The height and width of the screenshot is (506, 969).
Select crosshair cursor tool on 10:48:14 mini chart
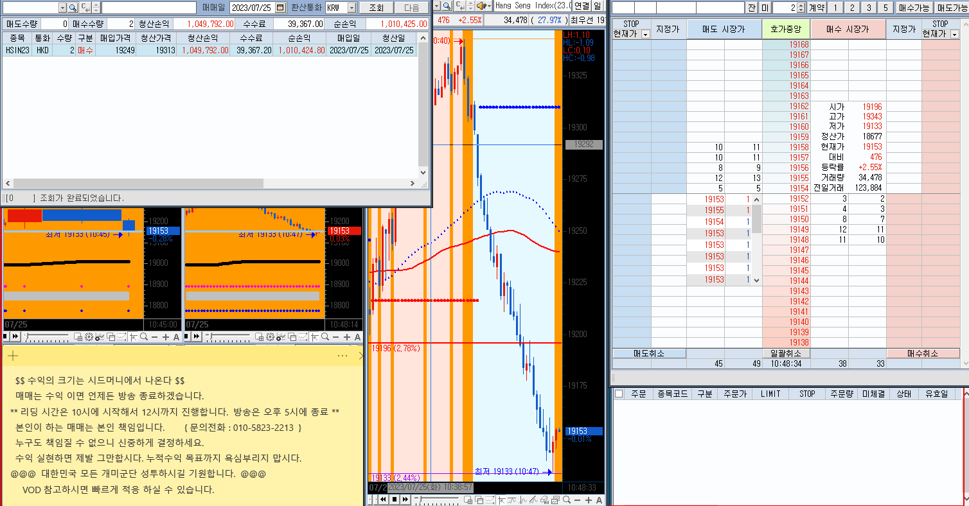point(315,336)
